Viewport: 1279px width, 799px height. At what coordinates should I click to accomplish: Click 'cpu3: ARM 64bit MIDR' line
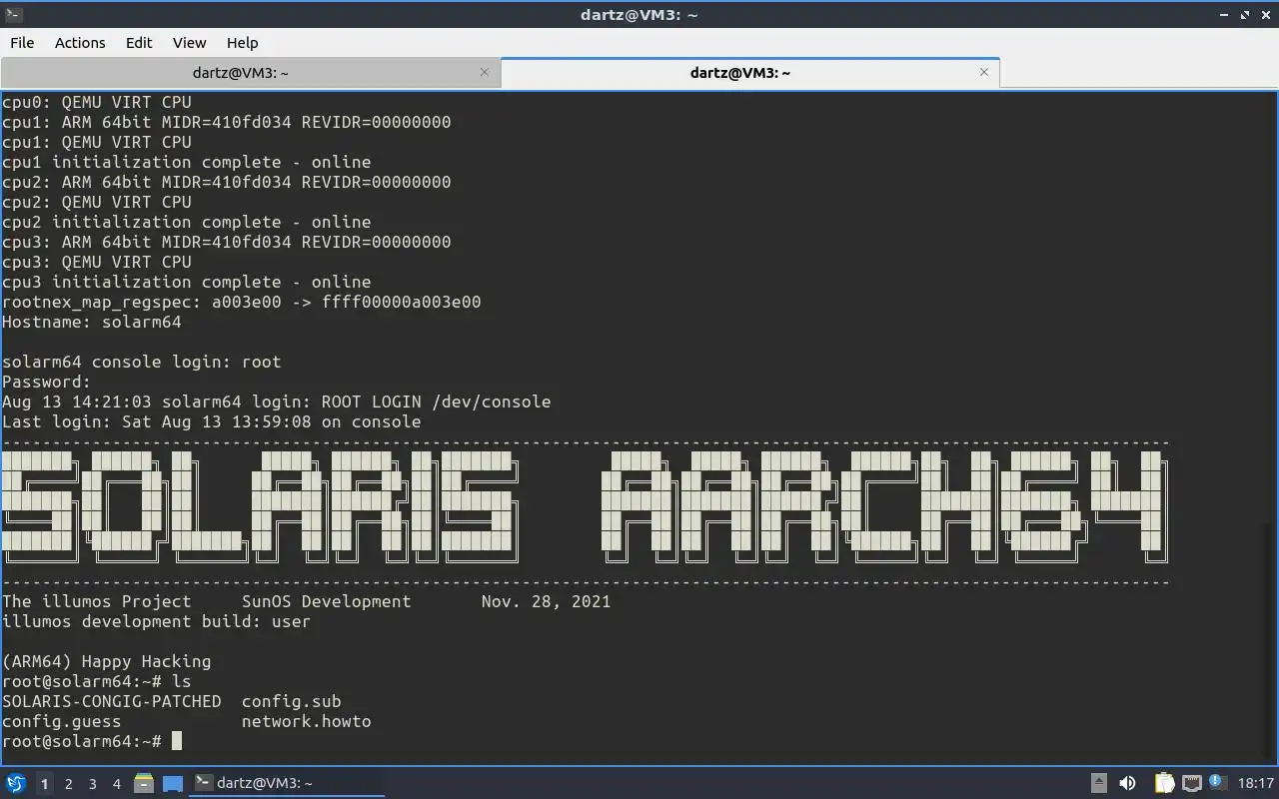[227, 242]
